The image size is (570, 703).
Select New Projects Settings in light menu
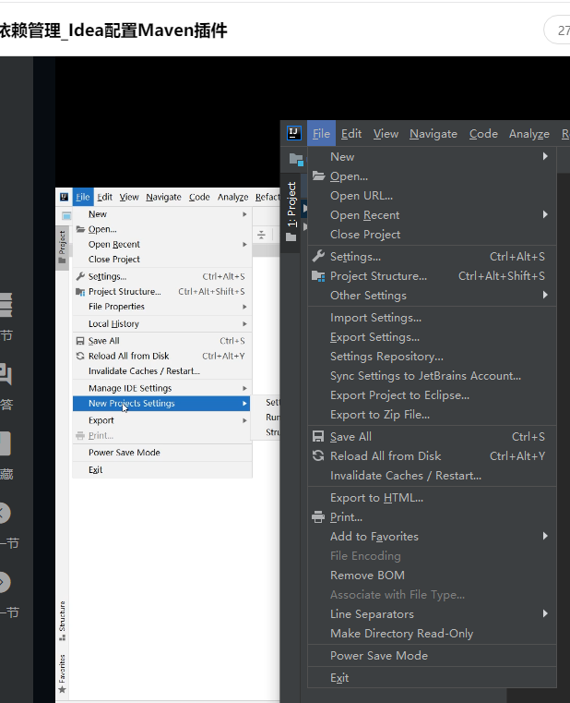pyautogui.click(x=162, y=404)
